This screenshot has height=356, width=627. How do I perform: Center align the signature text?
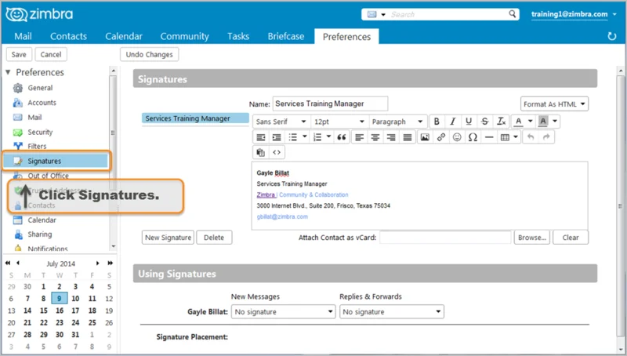375,137
